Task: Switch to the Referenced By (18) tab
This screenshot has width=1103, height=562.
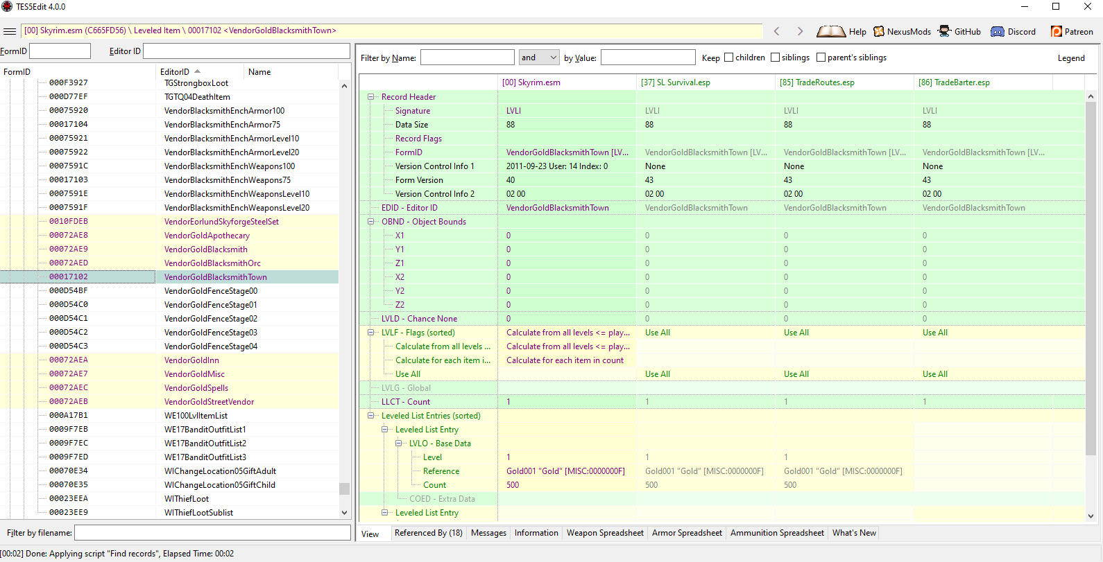Action: click(428, 533)
